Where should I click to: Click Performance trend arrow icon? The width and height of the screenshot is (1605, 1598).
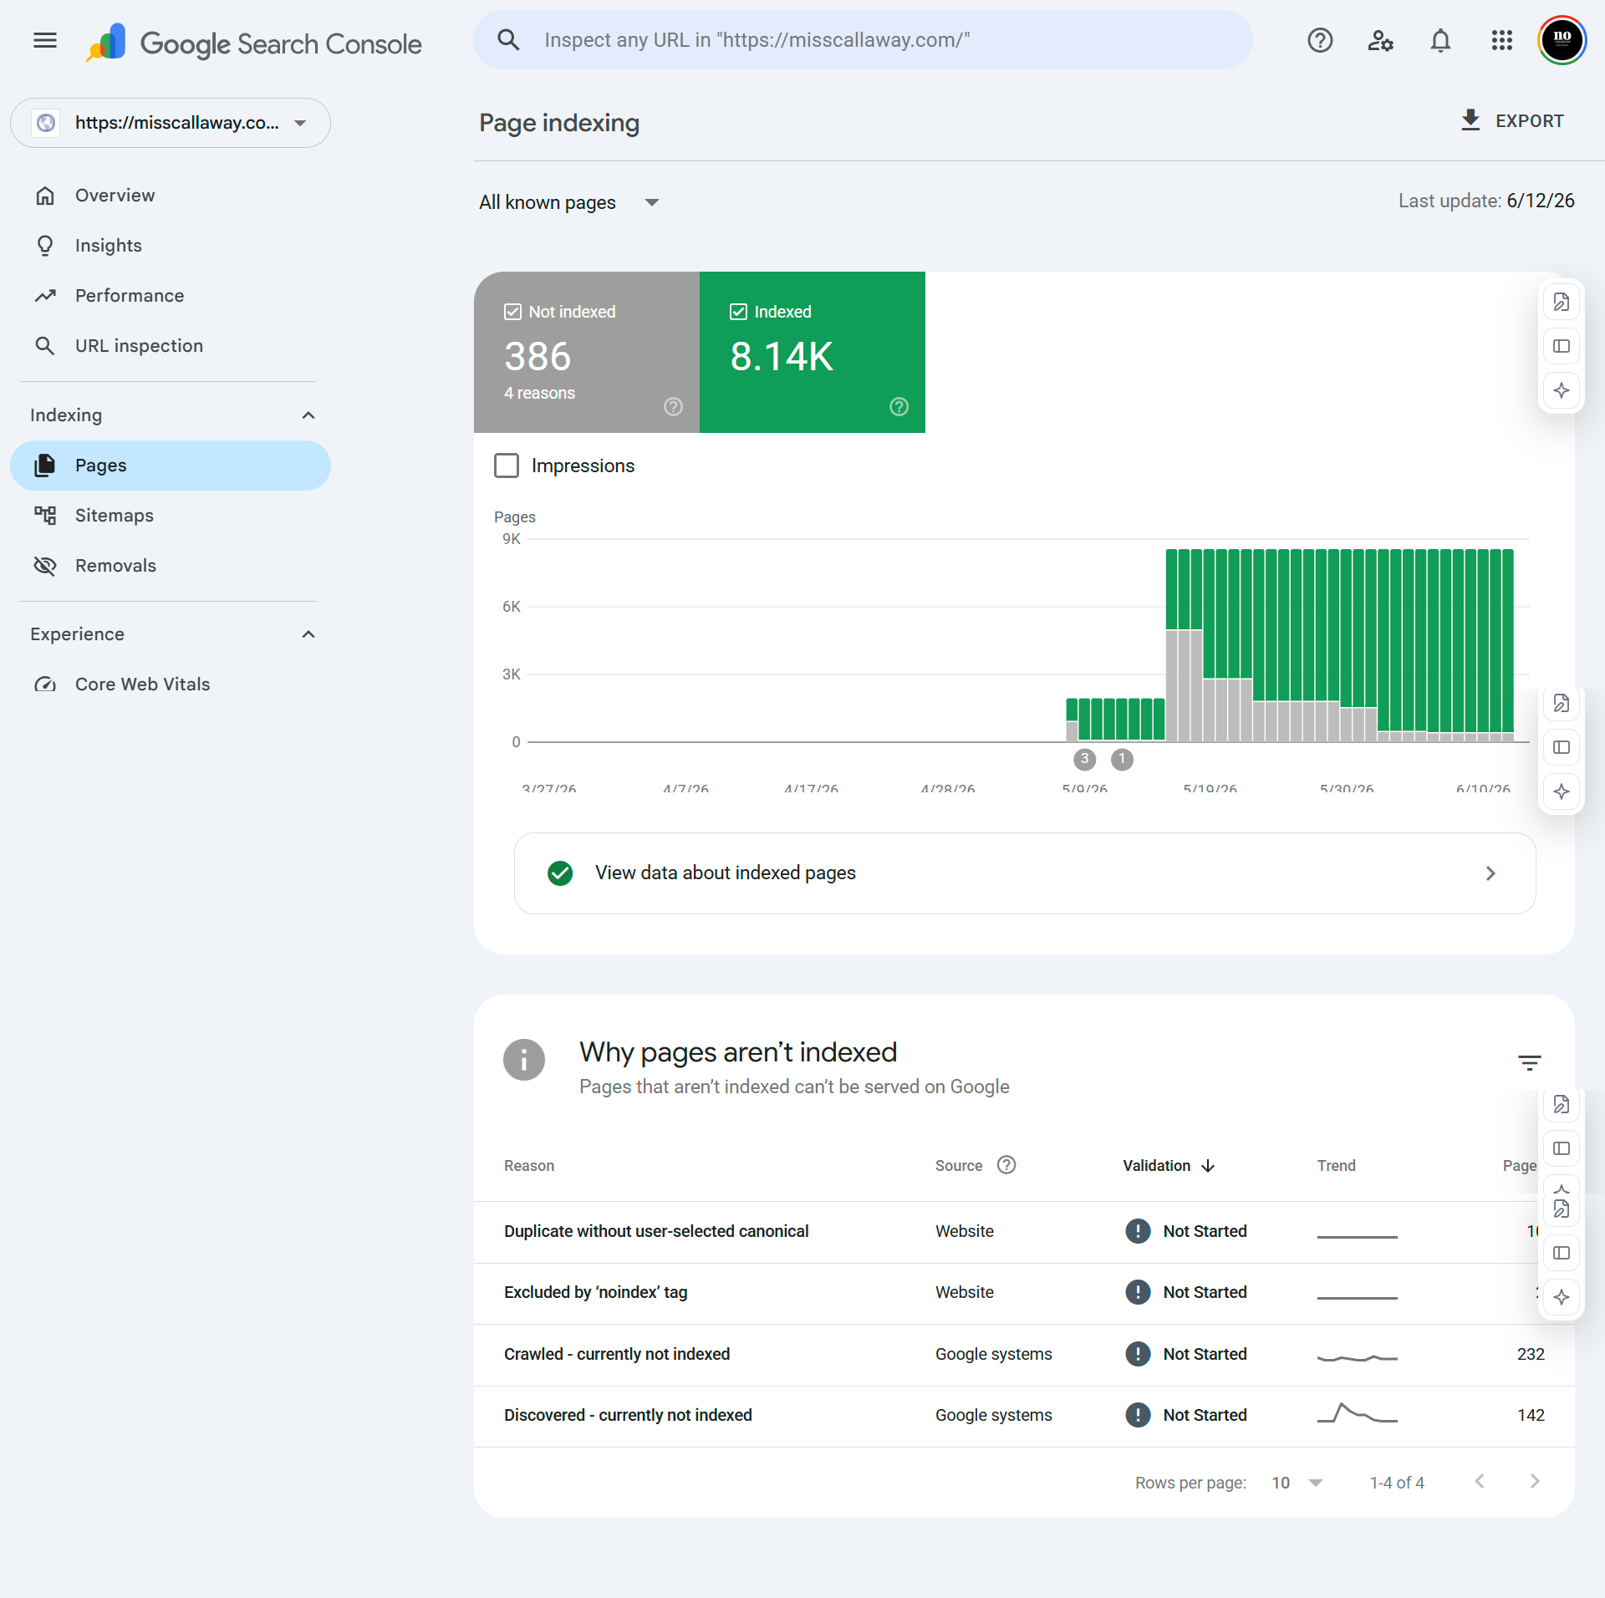(x=45, y=296)
